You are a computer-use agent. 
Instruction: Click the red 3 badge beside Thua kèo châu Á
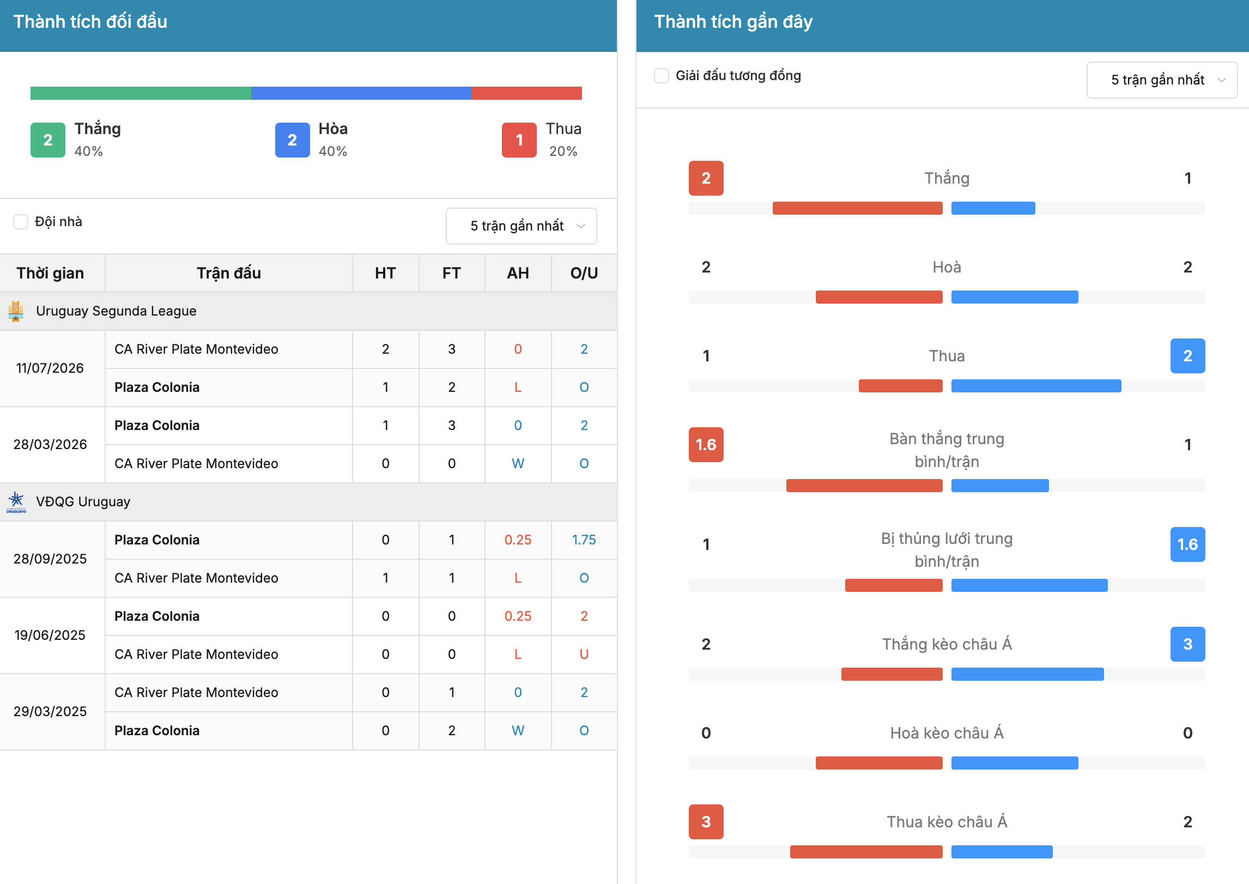pyautogui.click(x=706, y=822)
